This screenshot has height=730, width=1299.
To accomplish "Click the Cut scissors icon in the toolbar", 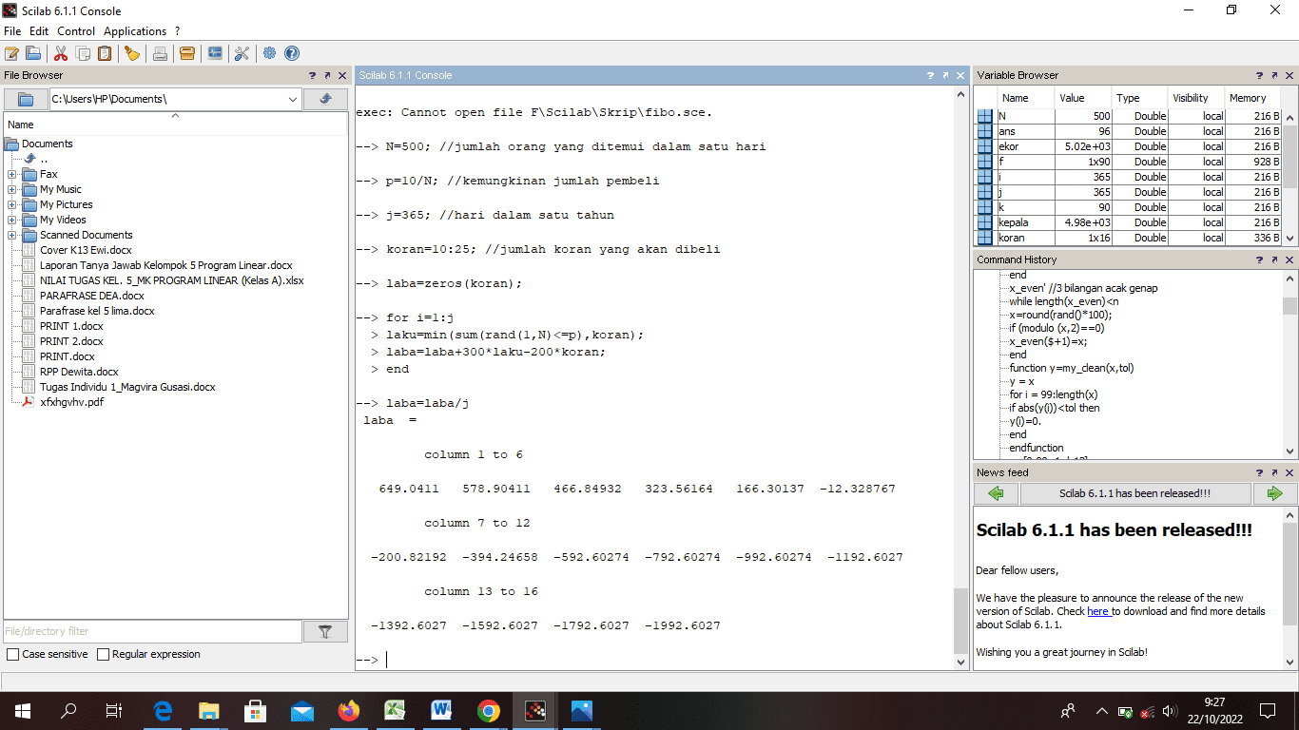I will pyautogui.click(x=61, y=53).
